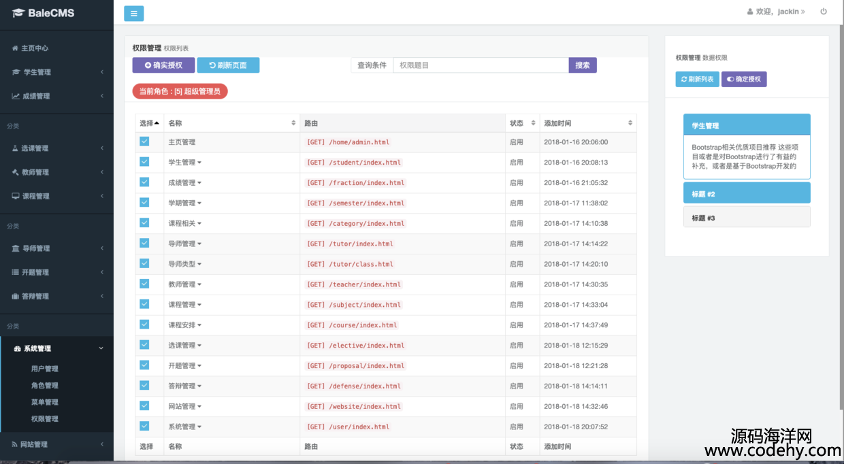Click the power logout icon
Image resolution: width=844 pixels, height=464 pixels.
click(x=824, y=12)
